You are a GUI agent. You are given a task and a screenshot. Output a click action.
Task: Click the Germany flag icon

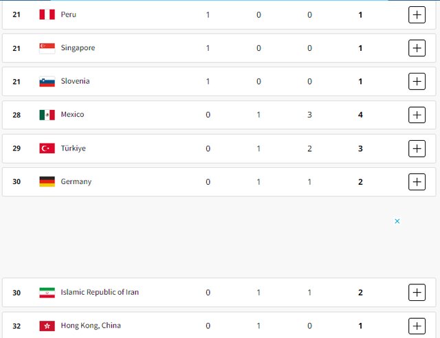tap(47, 182)
